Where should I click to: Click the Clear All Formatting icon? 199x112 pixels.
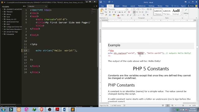[x=129, y=12]
